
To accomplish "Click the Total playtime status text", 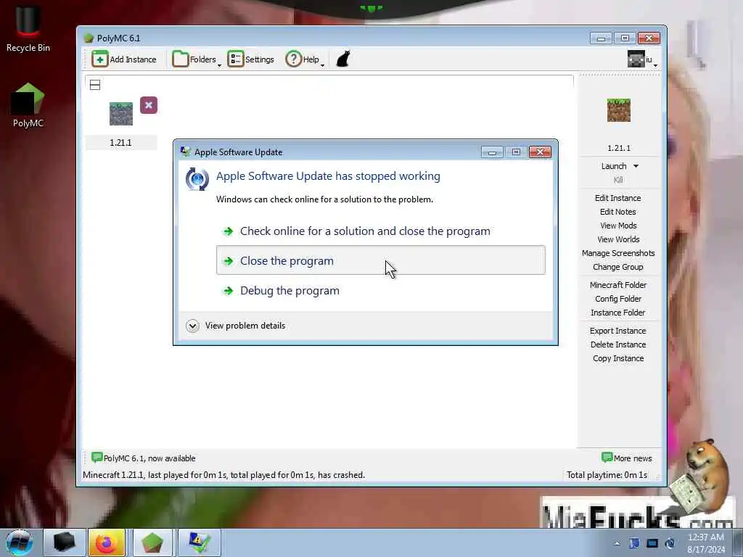I will coord(607,474).
